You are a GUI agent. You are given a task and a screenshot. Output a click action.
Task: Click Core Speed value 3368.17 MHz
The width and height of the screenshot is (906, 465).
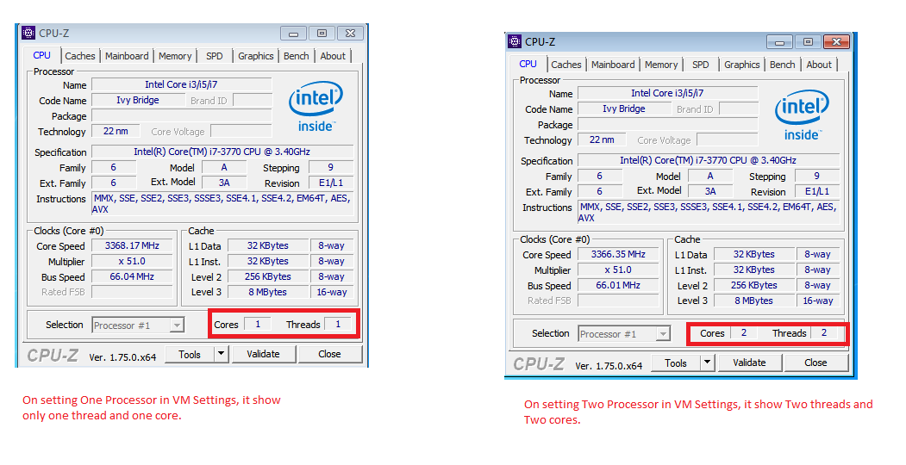pos(132,245)
